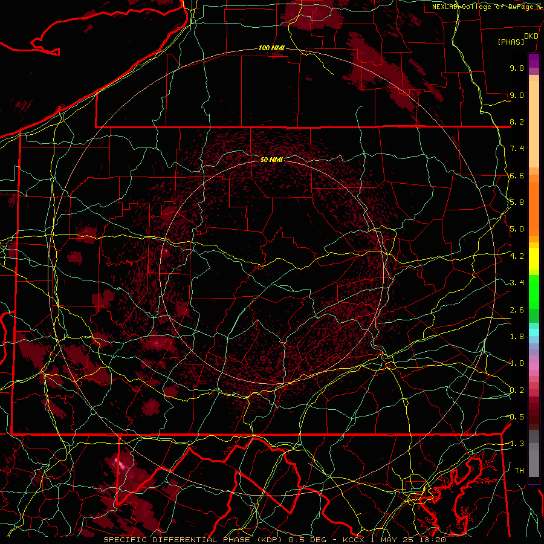Click the 1.8 value on the color scale

[517, 337]
